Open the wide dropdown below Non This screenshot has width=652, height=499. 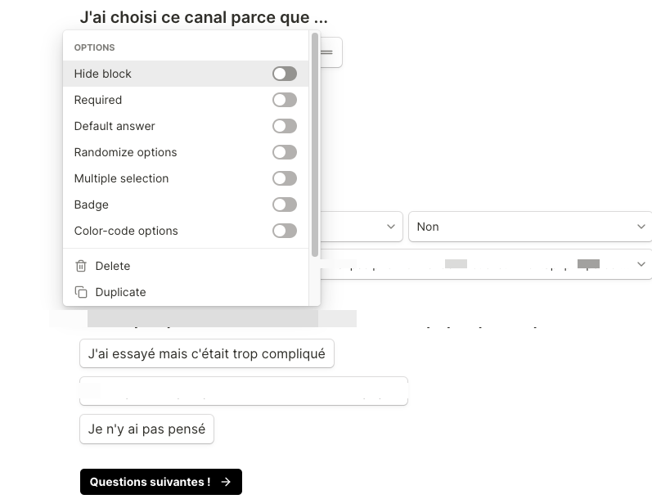click(486, 264)
